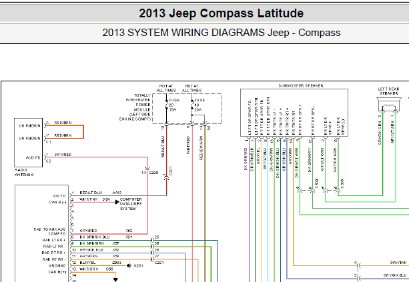Click the "DK GRN/GRY" wire label
The width and height of the screenshot is (409, 282).
[310, 160]
